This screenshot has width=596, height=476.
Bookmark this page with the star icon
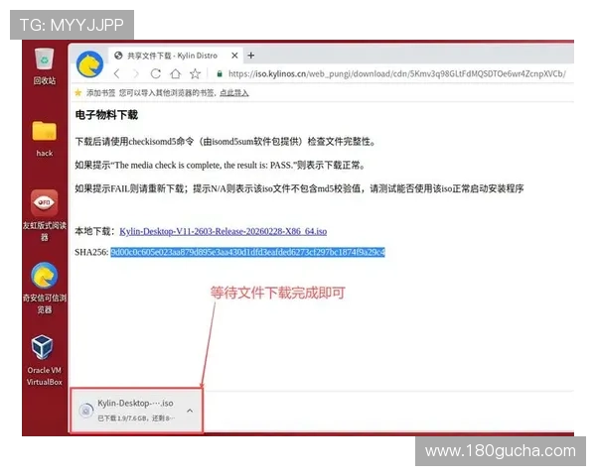tap(195, 73)
